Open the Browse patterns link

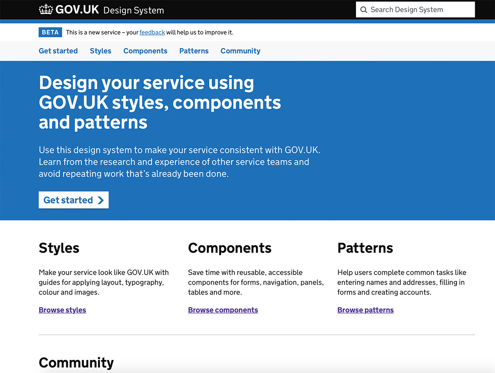(365, 310)
